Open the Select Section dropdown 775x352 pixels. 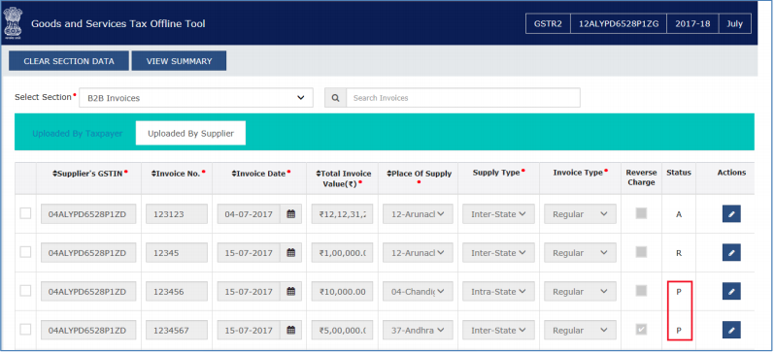pyautogui.click(x=196, y=98)
